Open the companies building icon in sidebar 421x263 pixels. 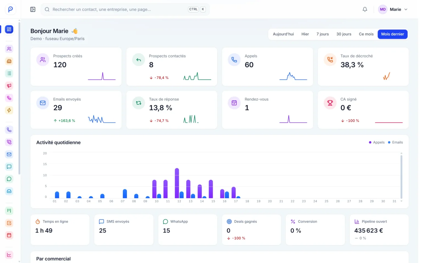coord(9,61)
